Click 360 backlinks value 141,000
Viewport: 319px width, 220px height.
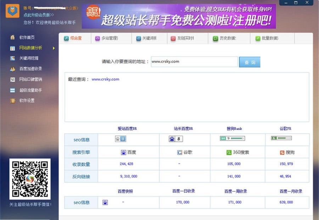click(x=234, y=176)
